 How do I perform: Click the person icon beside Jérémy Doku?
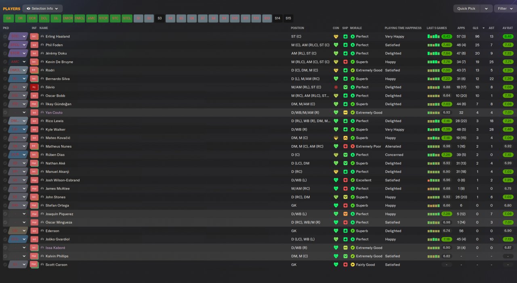point(42,53)
